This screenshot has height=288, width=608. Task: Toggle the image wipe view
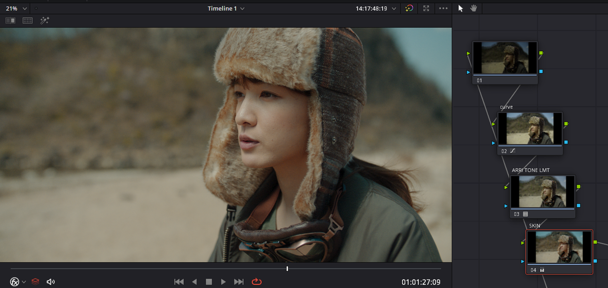pos(10,20)
